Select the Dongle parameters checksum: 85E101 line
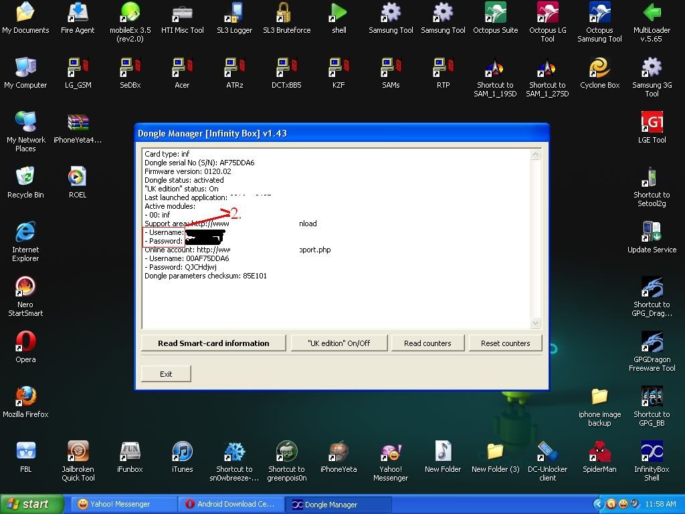Image resolution: width=685 pixels, height=514 pixels. pos(206,276)
